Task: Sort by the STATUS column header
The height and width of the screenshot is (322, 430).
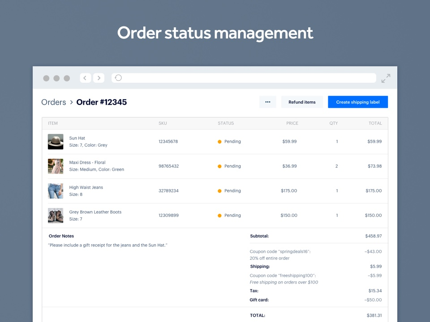Action: click(226, 123)
